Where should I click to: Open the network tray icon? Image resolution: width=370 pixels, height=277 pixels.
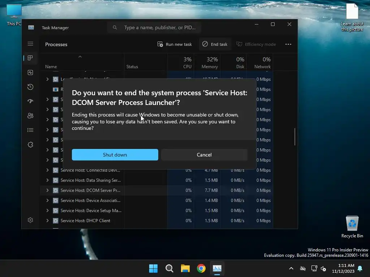click(314, 268)
